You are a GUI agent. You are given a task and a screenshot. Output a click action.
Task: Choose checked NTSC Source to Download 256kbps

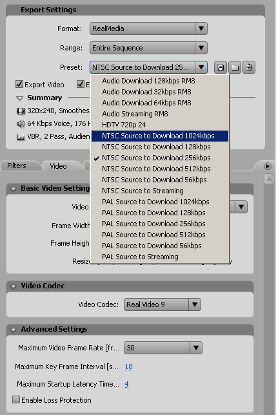click(160, 158)
